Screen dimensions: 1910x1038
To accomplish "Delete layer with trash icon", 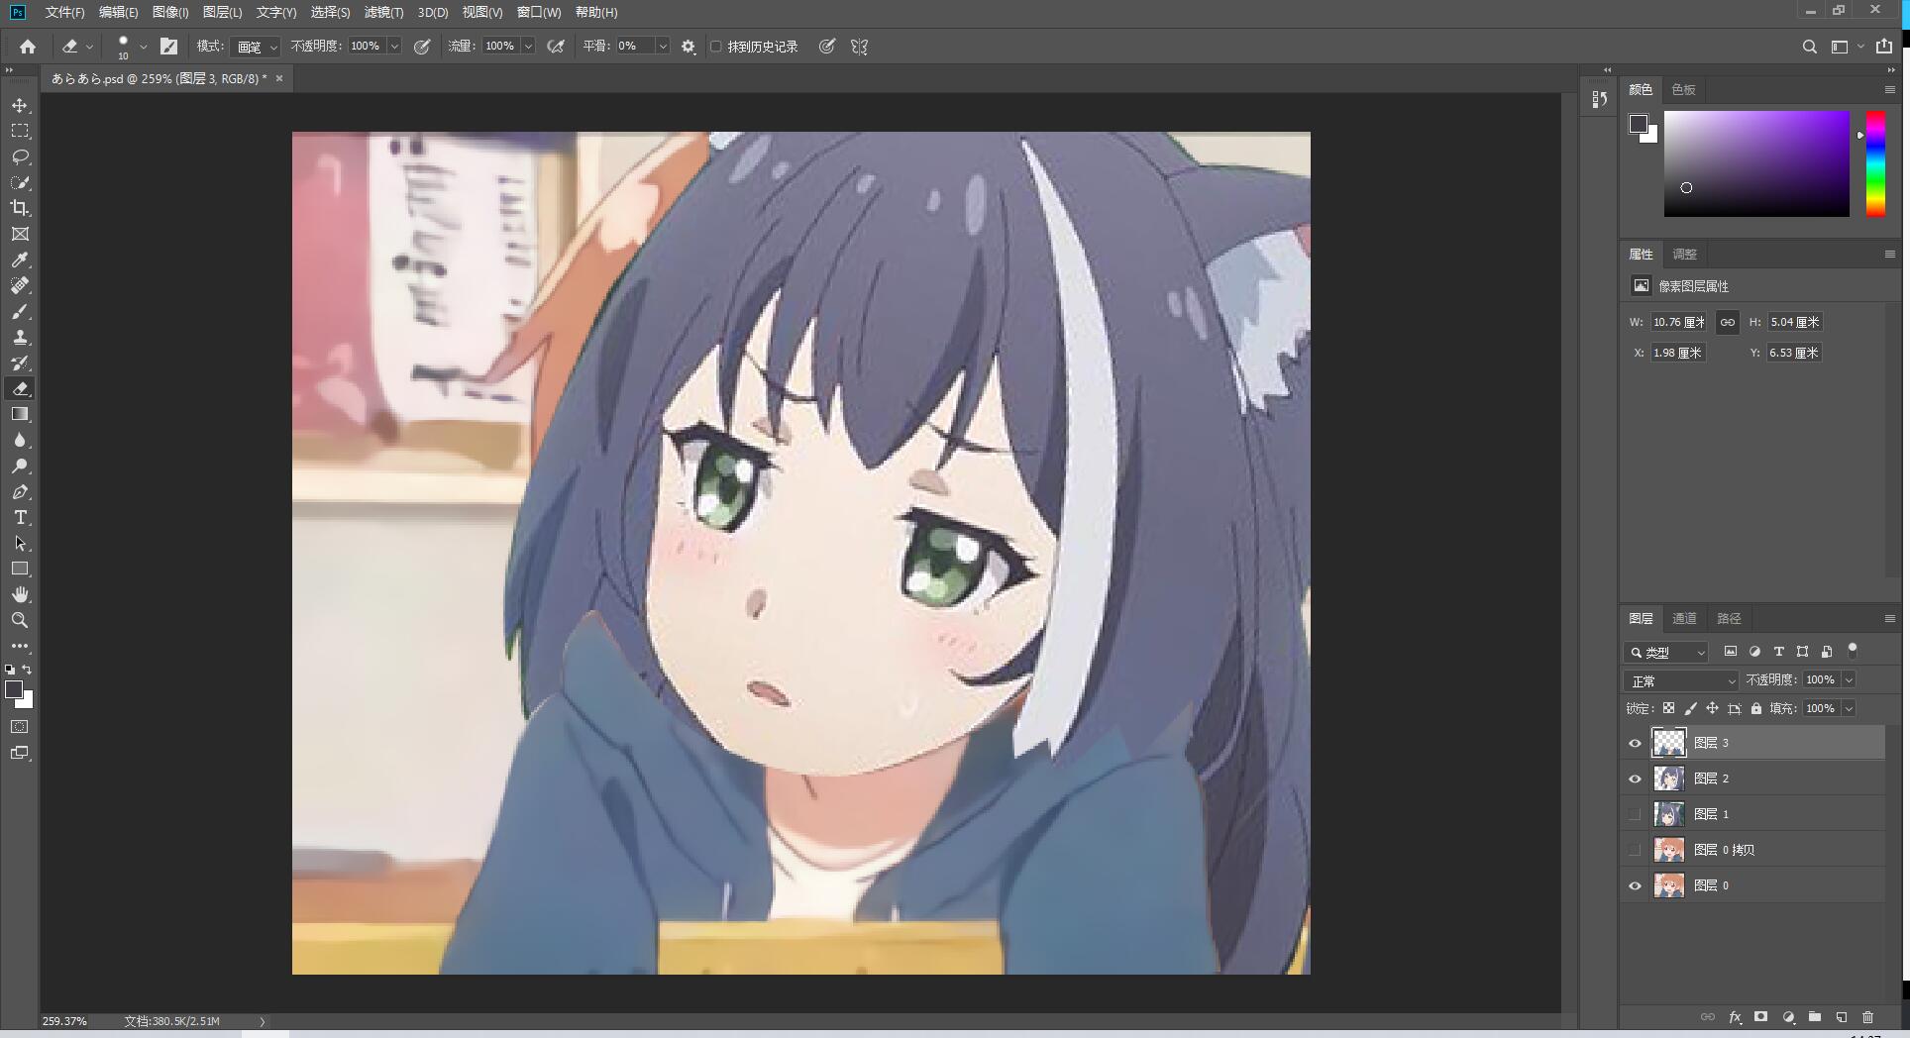I will (1867, 1017).
